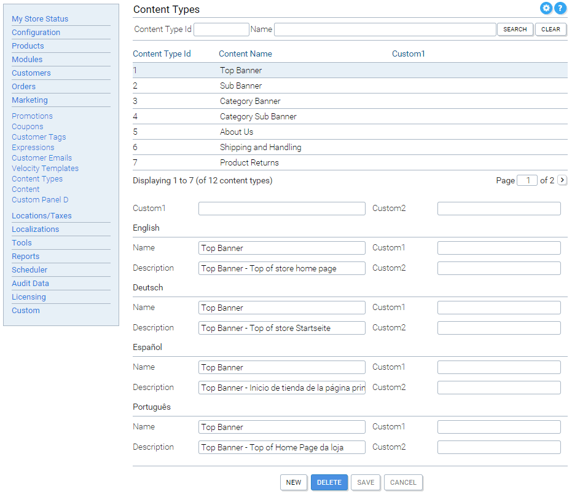Open Velocity Templates link
The width and height of the screenshot is (572, 494).
tap(45, 169)
